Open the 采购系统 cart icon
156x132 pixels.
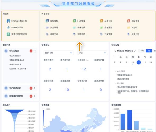coord(74,34)
